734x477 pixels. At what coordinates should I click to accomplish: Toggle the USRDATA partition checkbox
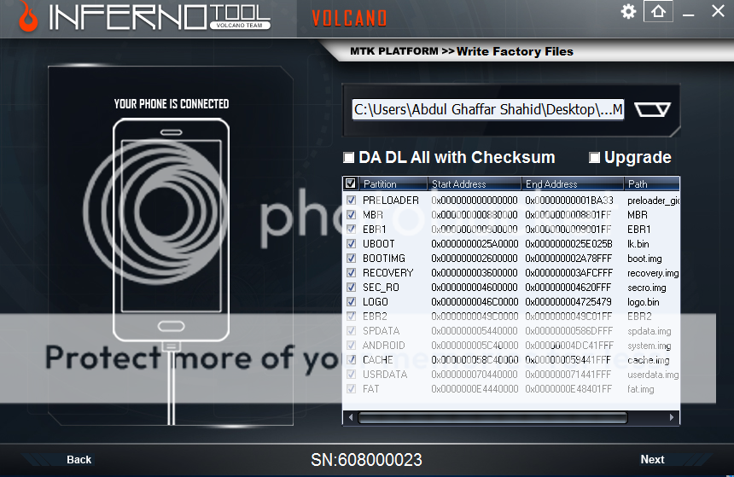351,374
